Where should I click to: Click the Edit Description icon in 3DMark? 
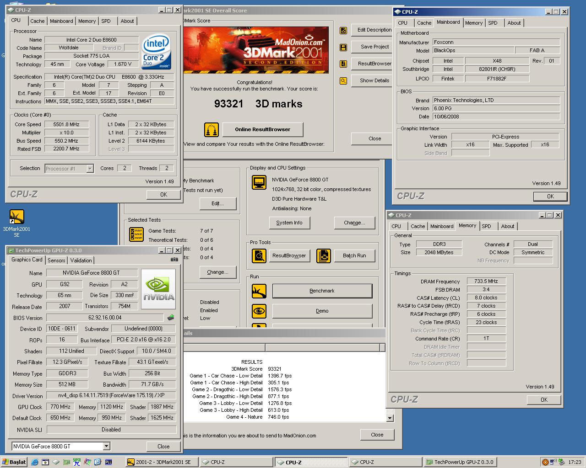[343, 31]
